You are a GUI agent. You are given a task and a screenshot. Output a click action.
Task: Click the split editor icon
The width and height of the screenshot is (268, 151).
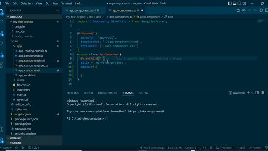pyautogui.click(x=266, y=10)
